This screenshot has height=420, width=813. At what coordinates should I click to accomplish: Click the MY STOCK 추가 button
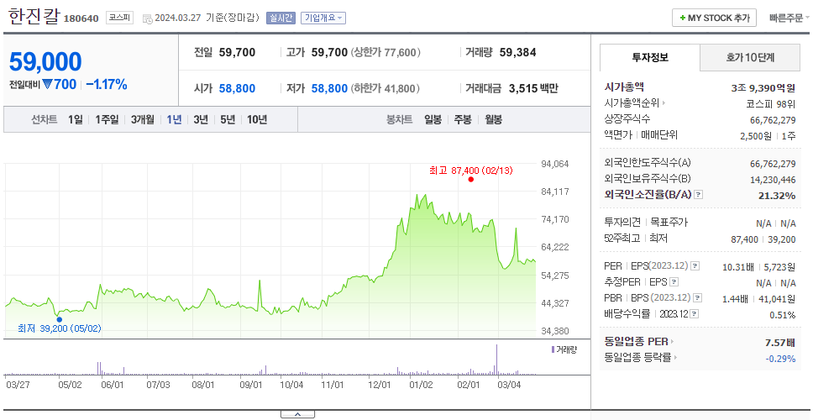click(x=715, y=18)
